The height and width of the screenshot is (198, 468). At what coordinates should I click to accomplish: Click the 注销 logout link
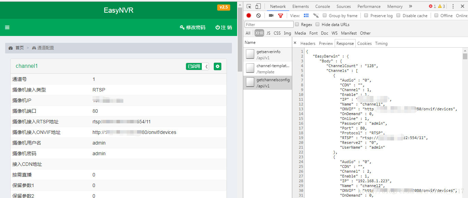[224, 27]
